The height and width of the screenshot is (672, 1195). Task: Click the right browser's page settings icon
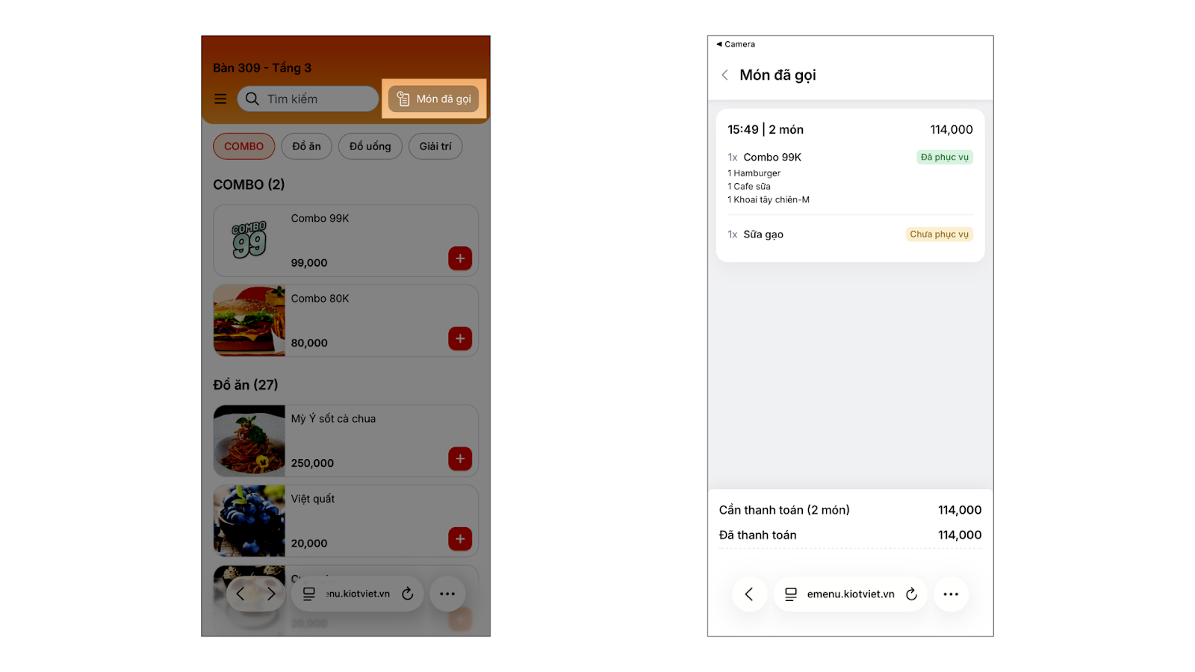tap(791, 594)
